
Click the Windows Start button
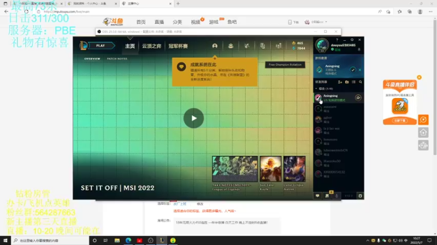point(5,240)
